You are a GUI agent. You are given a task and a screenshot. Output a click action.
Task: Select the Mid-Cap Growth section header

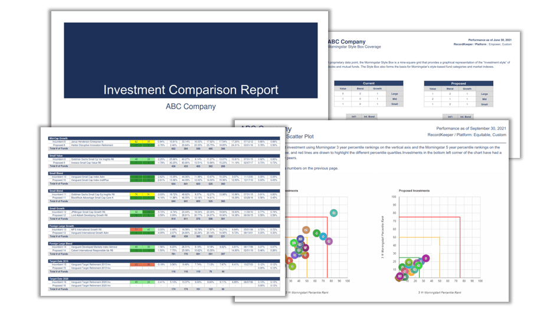pyautogui.click(x=59, y=138)
